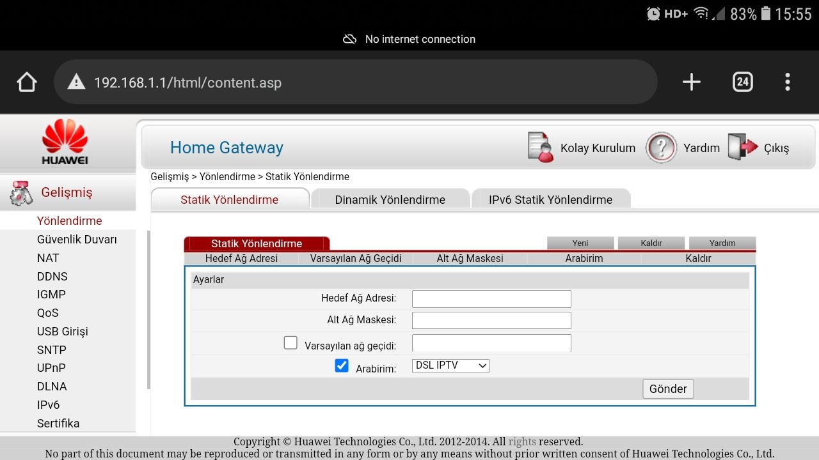The image size is (819, 460).
Task: Click the Home Gateway title
Action: (x=227, y=148)
